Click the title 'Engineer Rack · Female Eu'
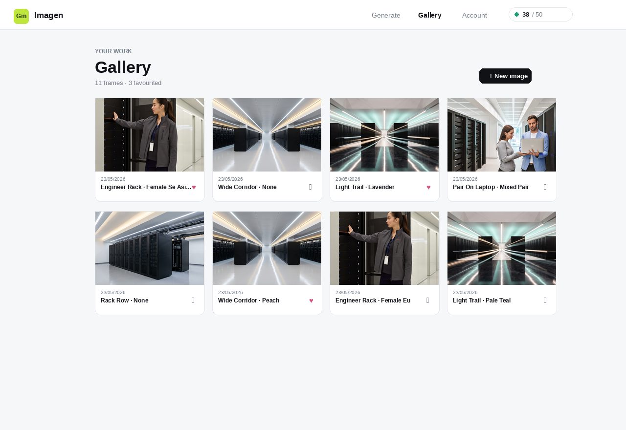 (x=373, y=301)
